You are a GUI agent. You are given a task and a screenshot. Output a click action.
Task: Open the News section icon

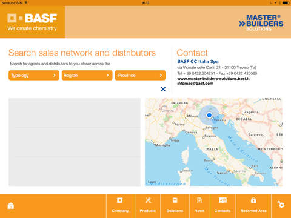199,200
